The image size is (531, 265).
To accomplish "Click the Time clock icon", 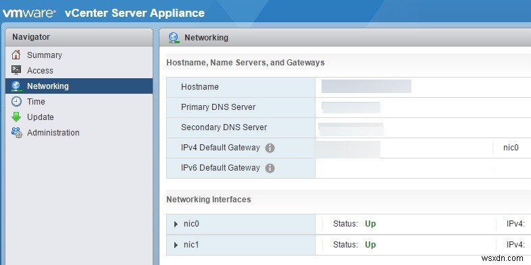I will pos(16,101).
